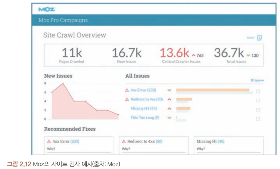The height and width of the screenshot is (169, 280).
Task: Click the Ignore link
Action: point(259,80)
